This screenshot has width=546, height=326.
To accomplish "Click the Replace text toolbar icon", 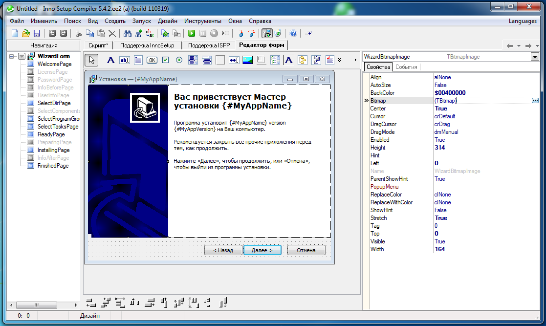I will [x=149, y=33].
